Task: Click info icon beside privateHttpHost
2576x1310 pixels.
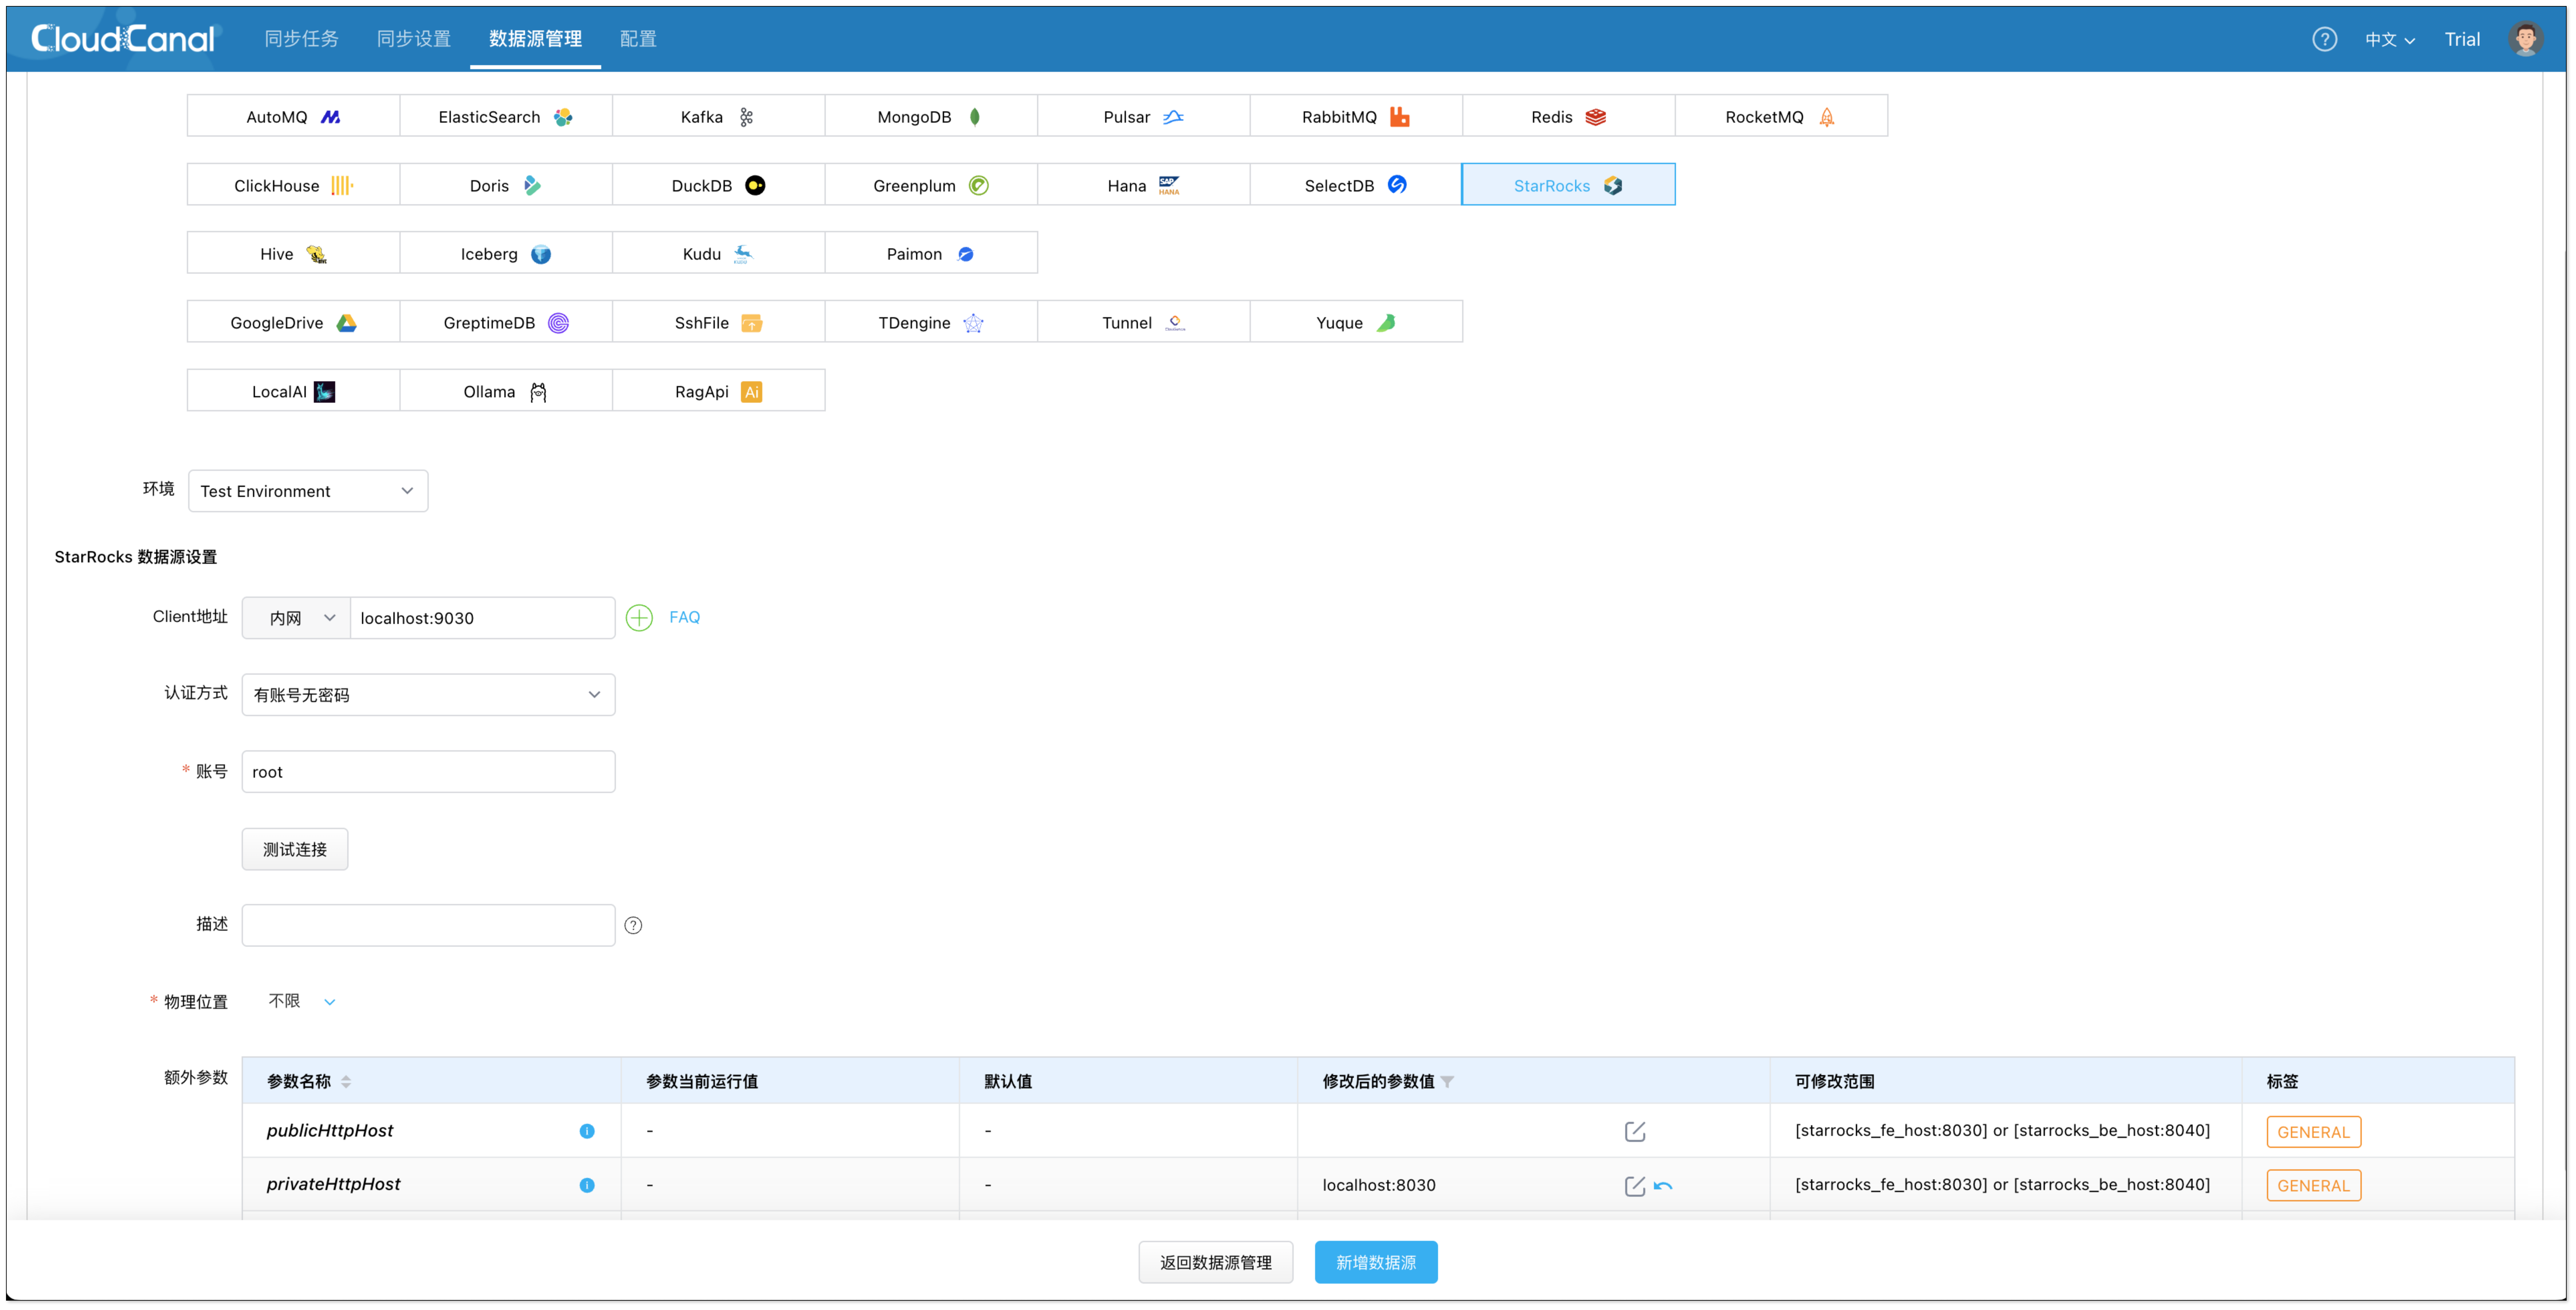Action: pyautogui.click(x=587, y=1185)
